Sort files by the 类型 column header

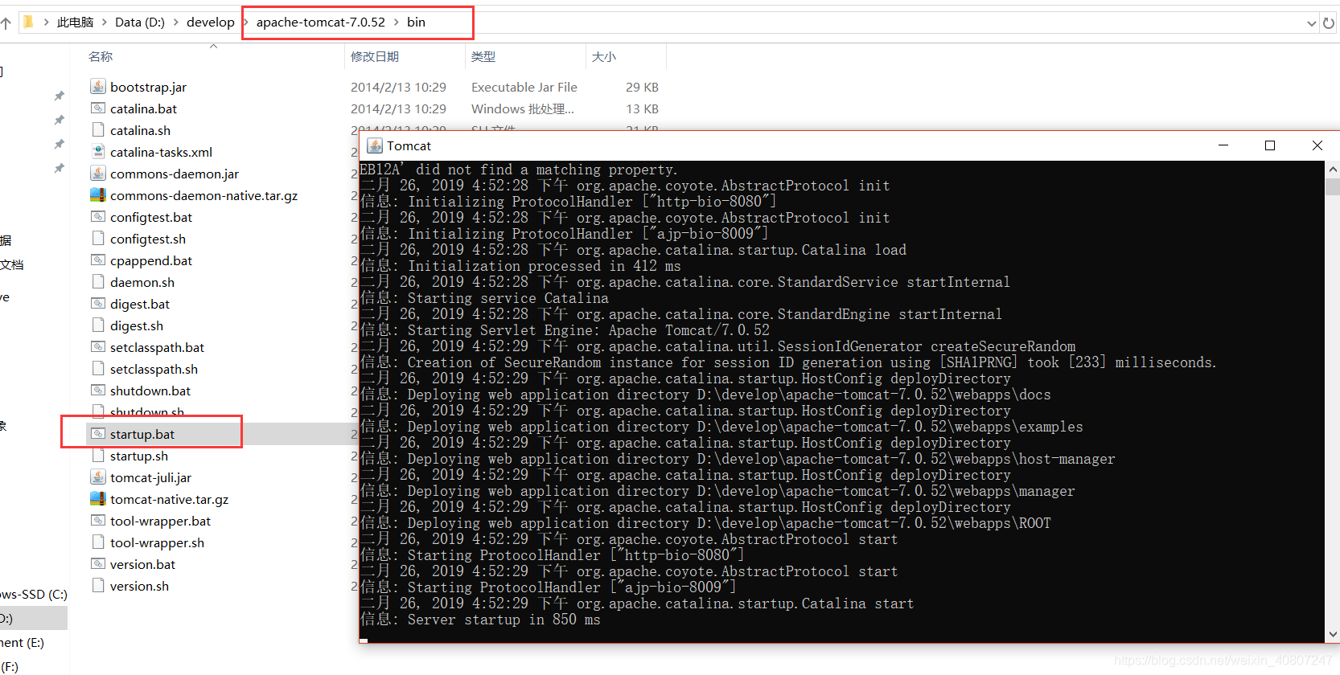tap(483, 56)
